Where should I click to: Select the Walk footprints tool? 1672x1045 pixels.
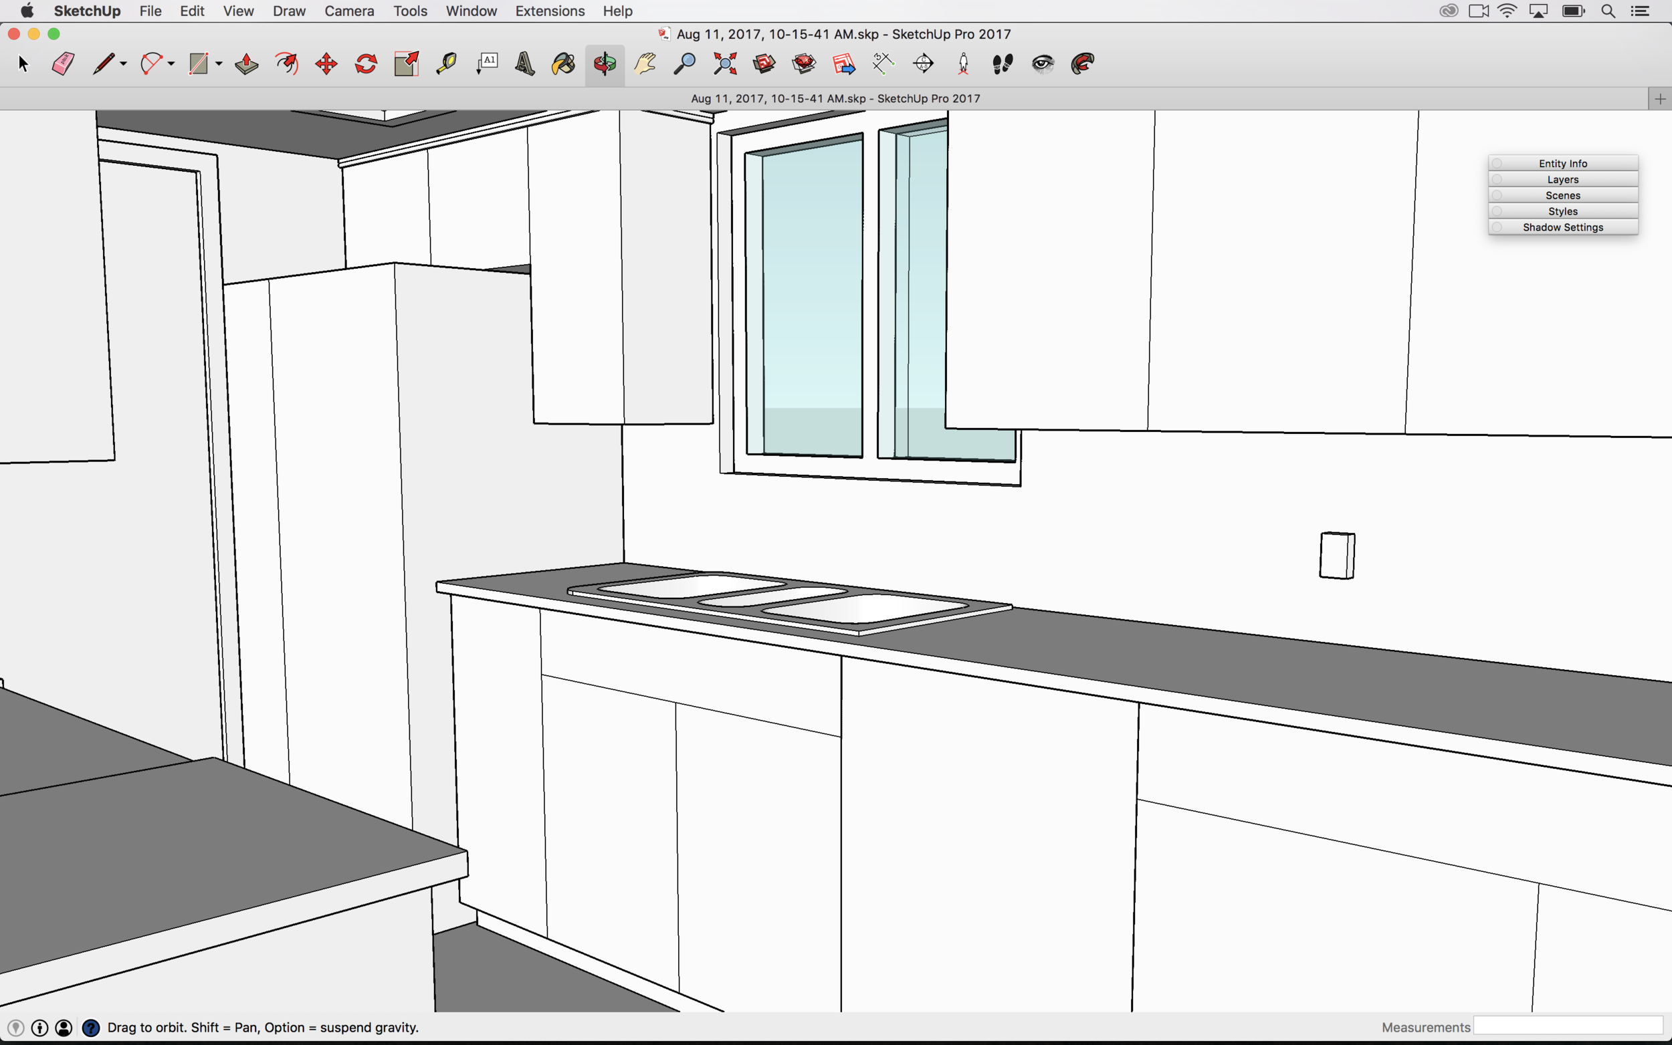pos(1003,64)
